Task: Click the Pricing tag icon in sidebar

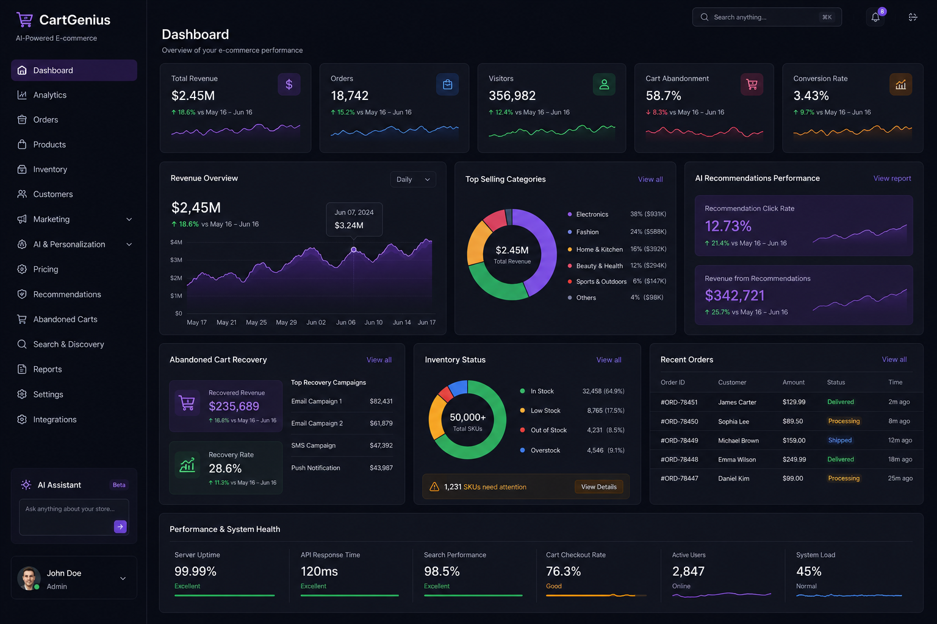Action: pyautogui.click(x=22, y=269)
